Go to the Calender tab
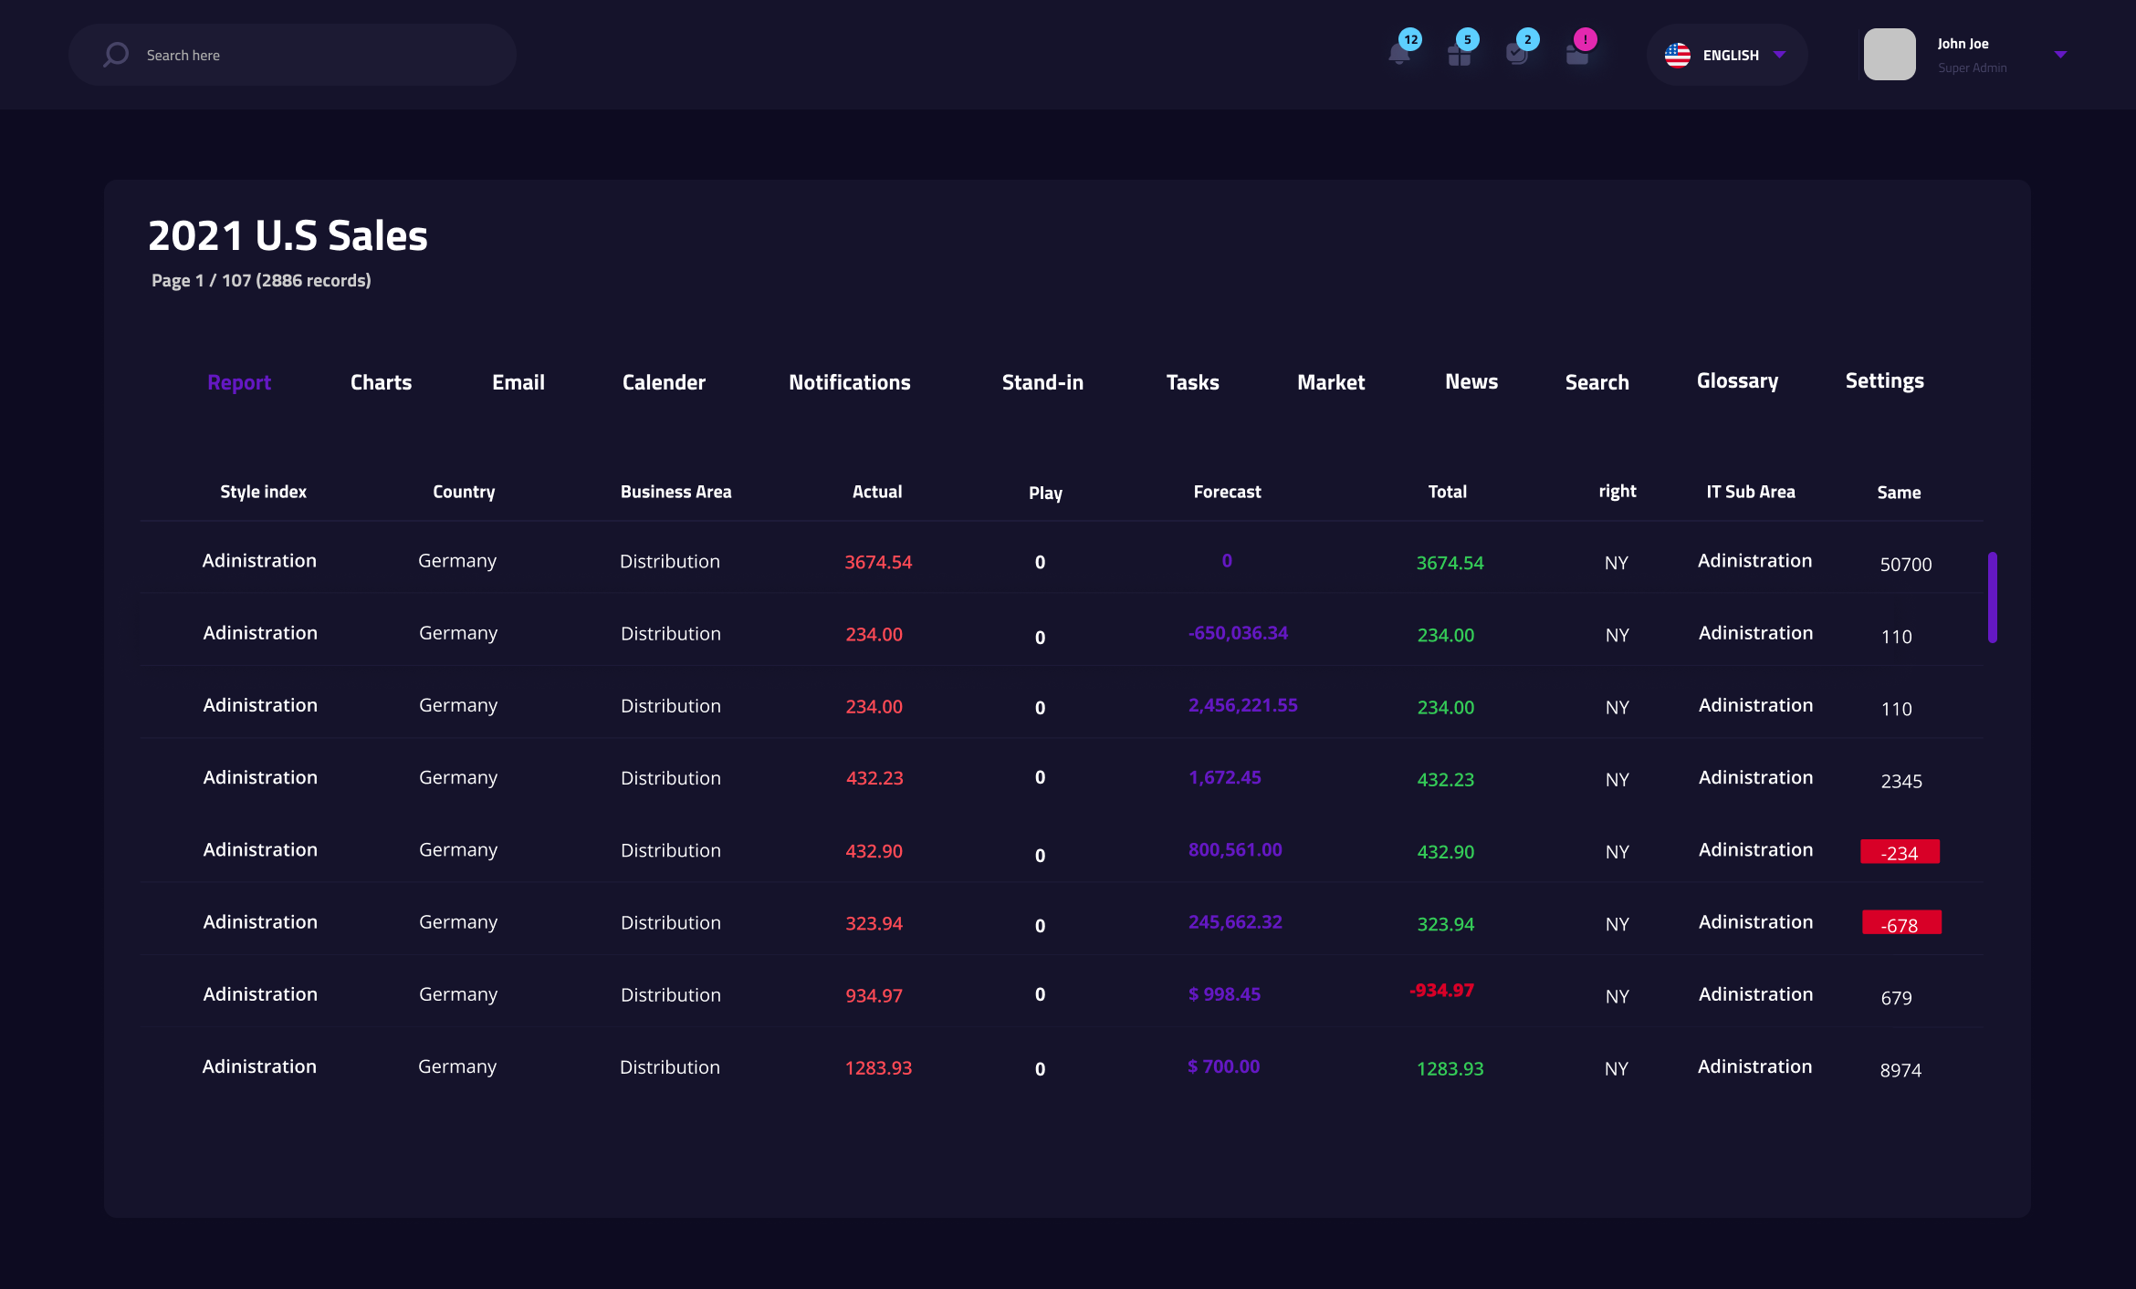 pos(664,382)
